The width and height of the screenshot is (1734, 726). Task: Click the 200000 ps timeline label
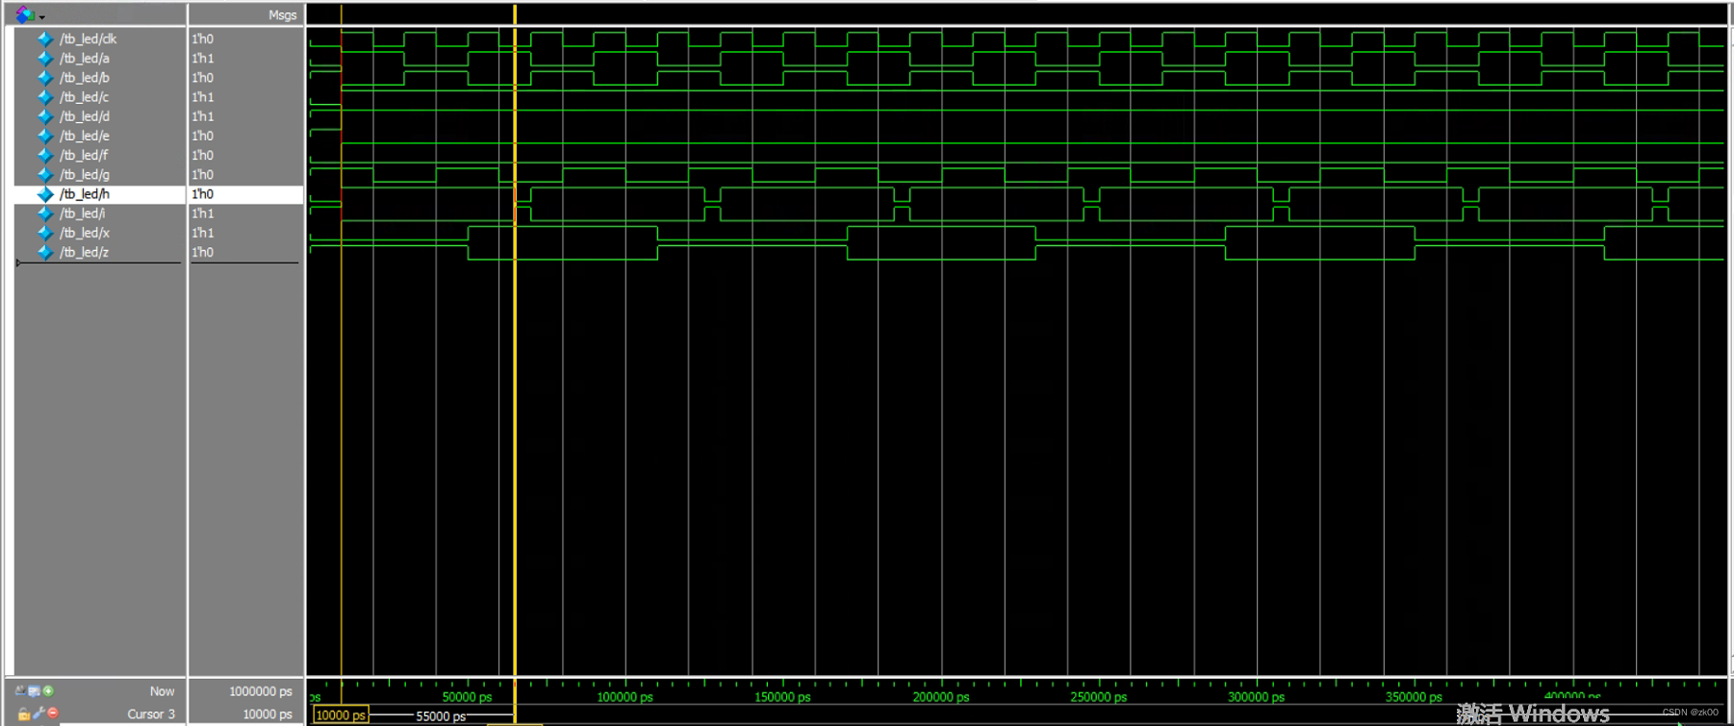941,697
